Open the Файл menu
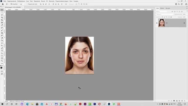The width and height of the screenshot is (188, 106). (5, 1)
